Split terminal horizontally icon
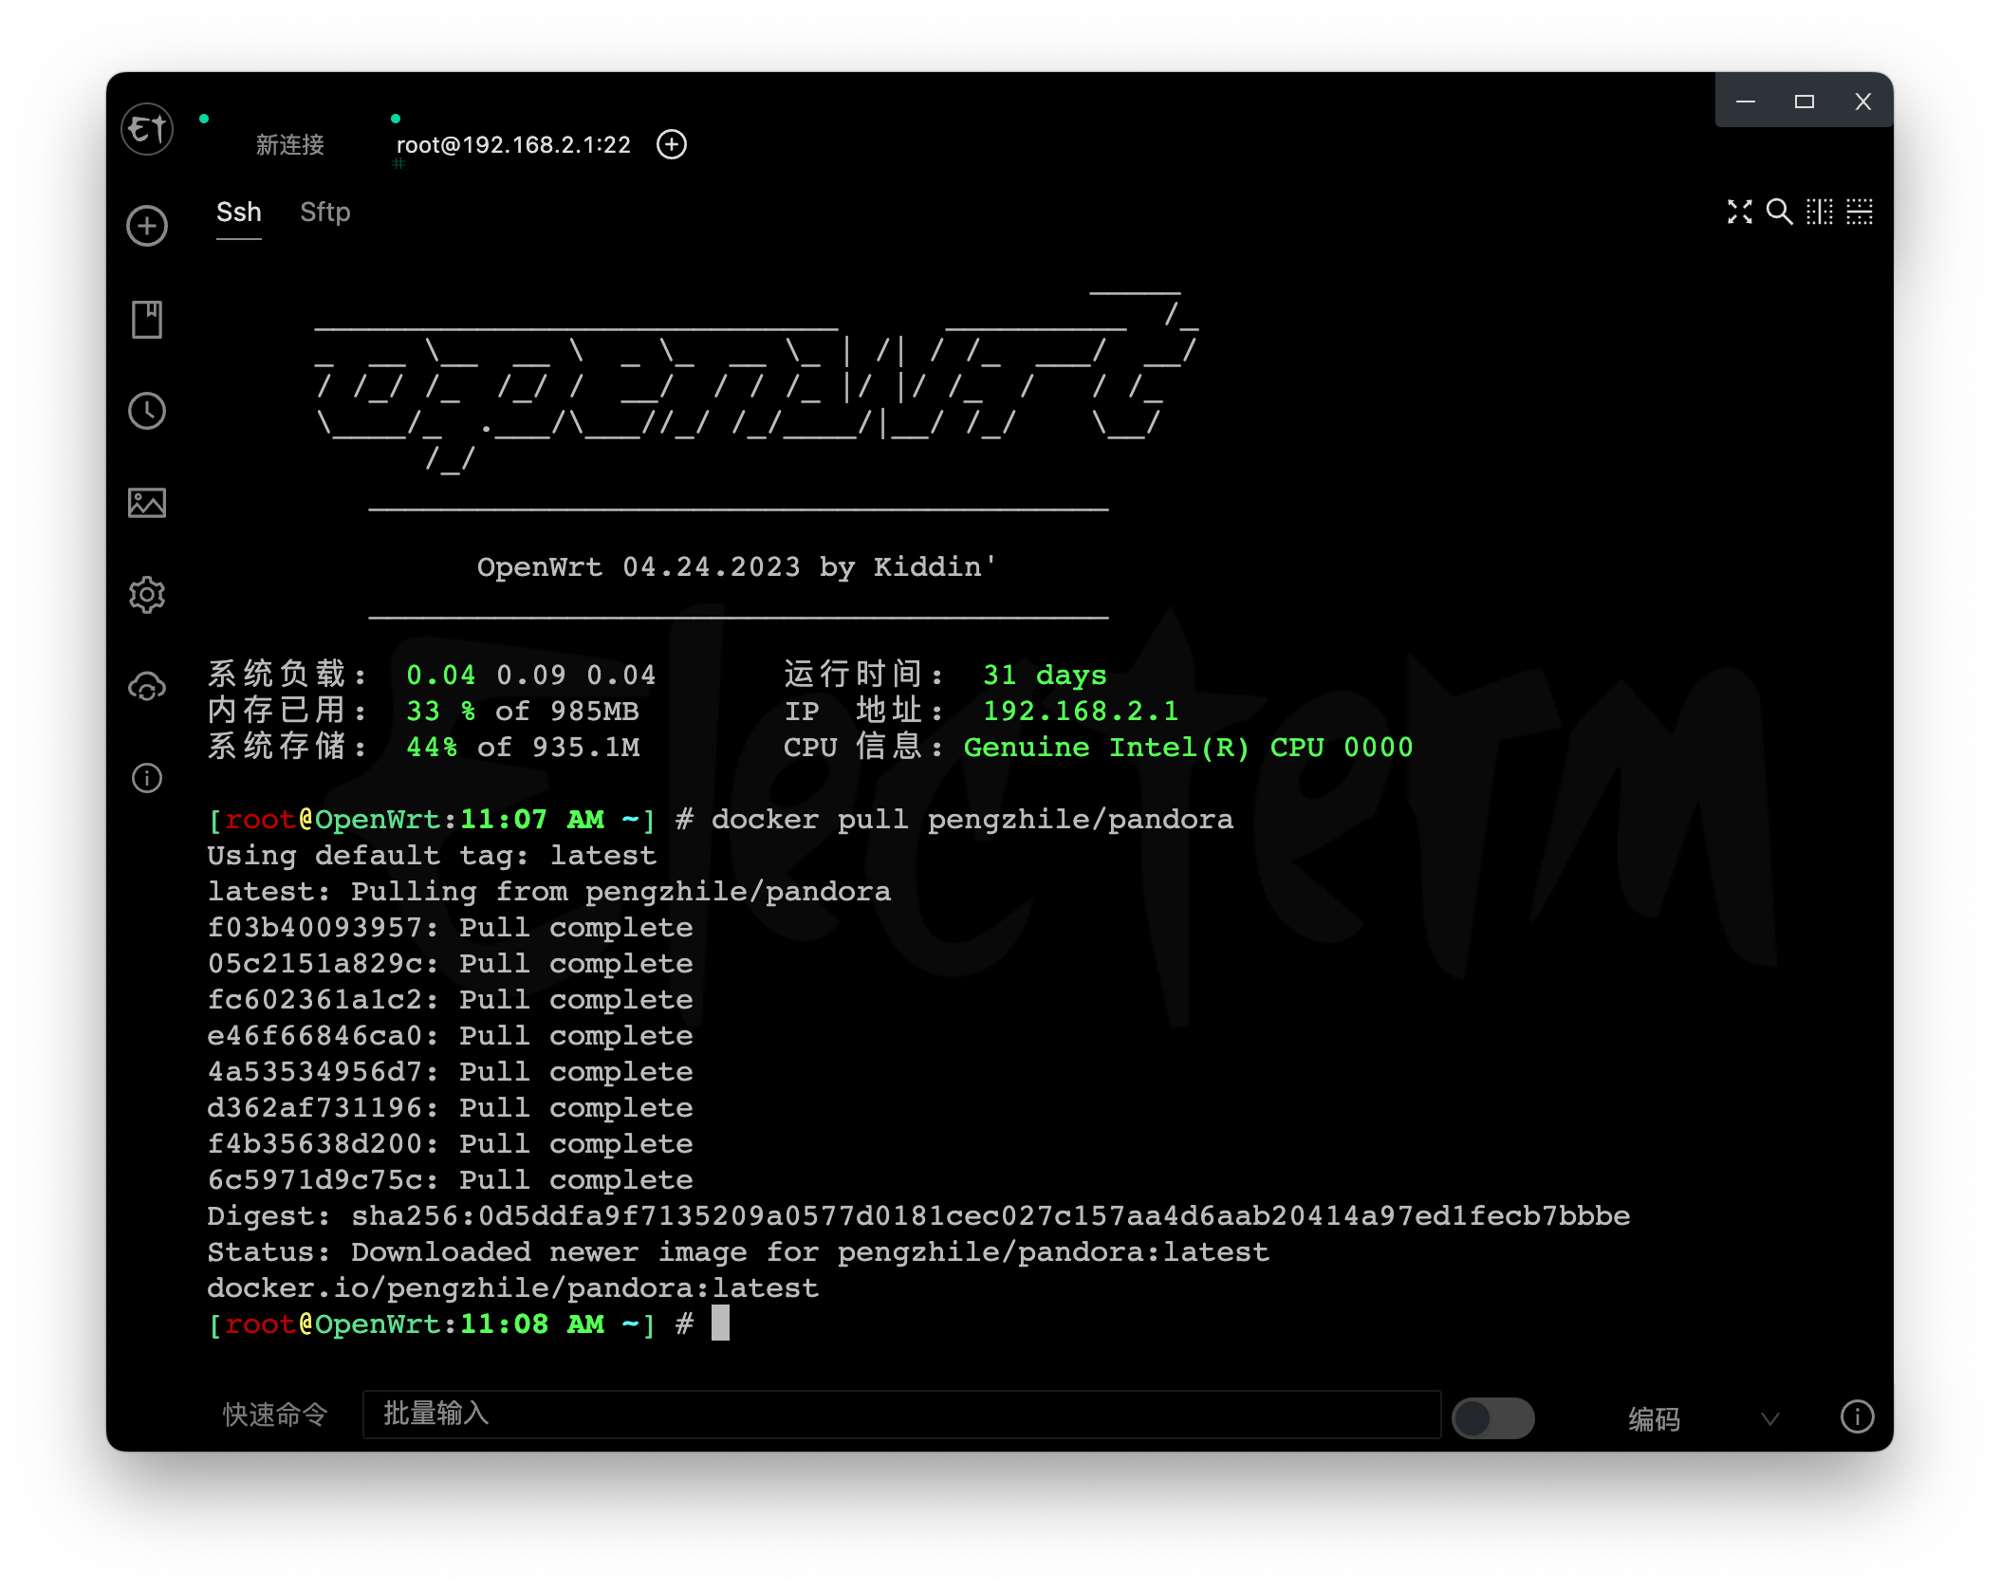Viewport: 2000px width, 1592px height. click(1860, 212)
